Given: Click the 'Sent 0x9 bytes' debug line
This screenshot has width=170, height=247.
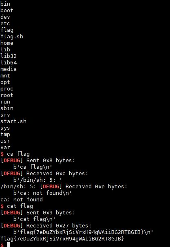Looking at the screenshot, I should click(x=38, y=213).
